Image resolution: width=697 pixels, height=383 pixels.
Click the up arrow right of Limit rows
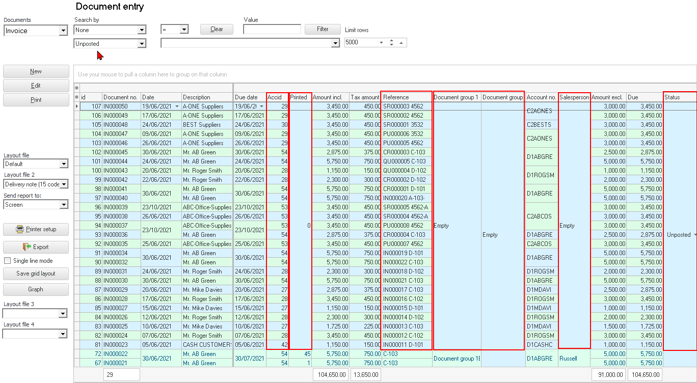point(401,43)
